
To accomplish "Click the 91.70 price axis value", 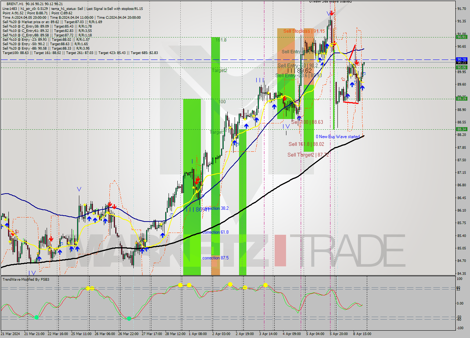I will click(462, 8).
